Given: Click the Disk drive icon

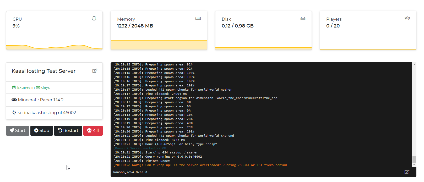Looking at the screenshot, I should (303, 18).
